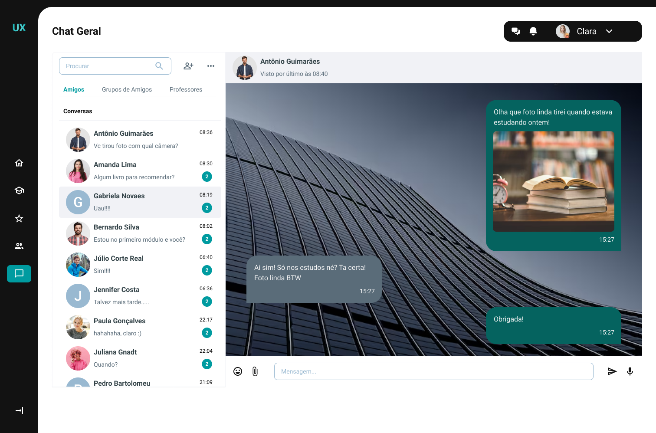The height and width of the screenshot is (433, 656).
Task: Click the Mensagem text input field
Action: [x=433, y=371]
